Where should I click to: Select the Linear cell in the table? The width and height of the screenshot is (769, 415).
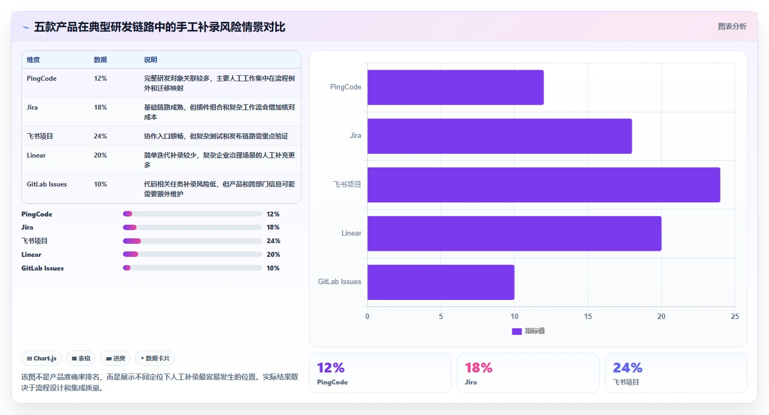point(36,155)
